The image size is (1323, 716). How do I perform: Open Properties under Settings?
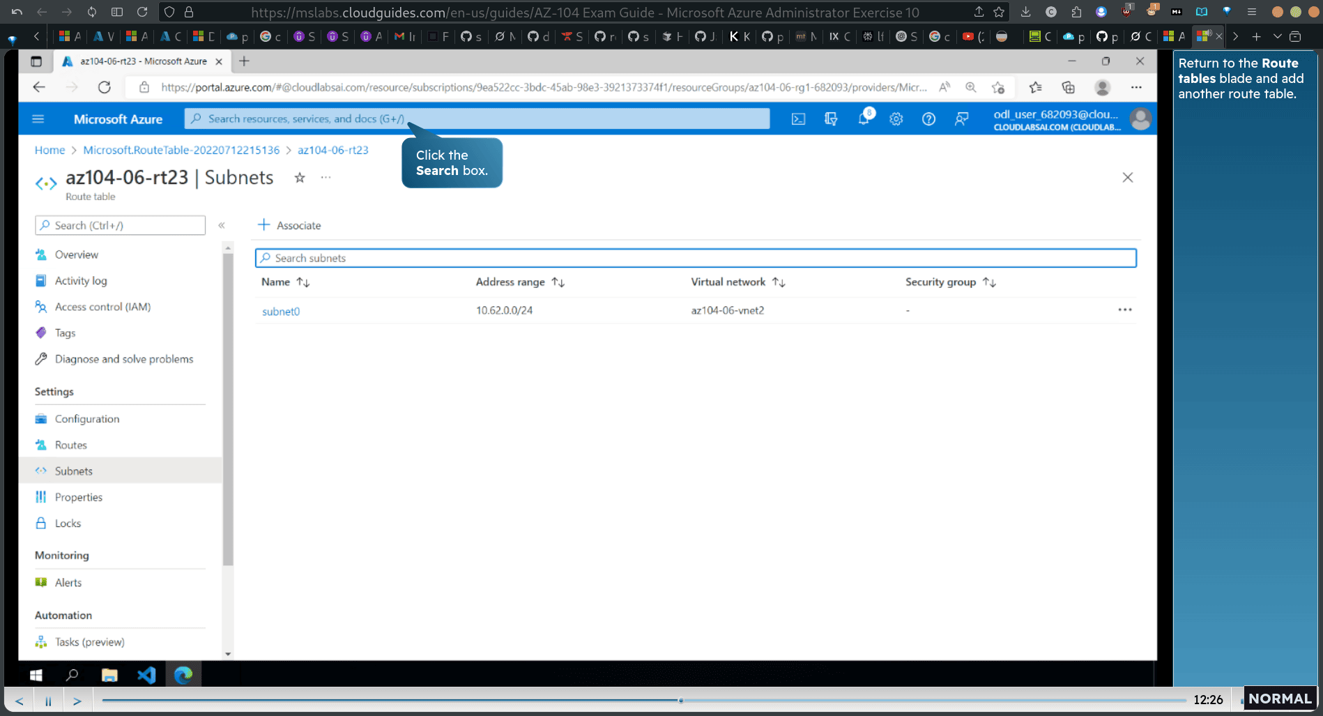click(79, 497)
